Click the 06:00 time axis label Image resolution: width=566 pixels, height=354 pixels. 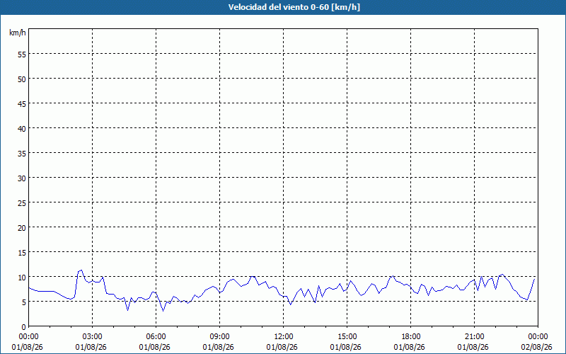point(156,337)
